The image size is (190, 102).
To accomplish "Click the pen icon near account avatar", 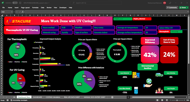I will (x=170, y=3).
